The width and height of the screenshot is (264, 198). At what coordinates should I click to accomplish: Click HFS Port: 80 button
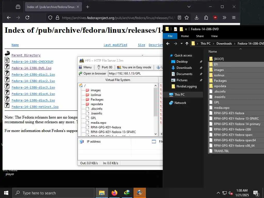(x=105, y=67)
